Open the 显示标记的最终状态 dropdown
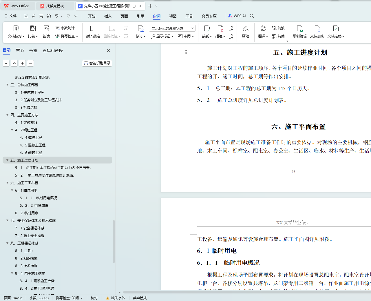The image size is (371, 301). click(x=172, y=28)
